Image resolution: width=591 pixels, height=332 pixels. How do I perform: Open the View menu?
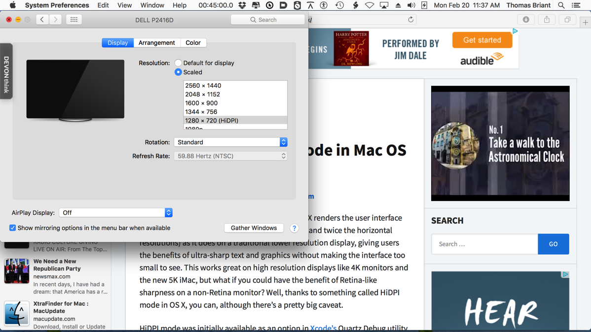pyautogui.click(x=124, y=5)
